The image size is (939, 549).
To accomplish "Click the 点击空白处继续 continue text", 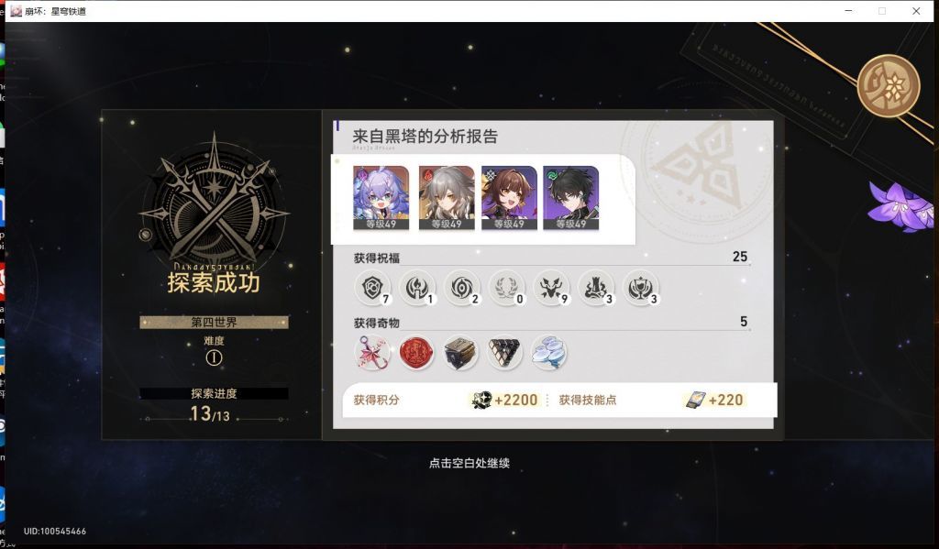I will (469, 463).
